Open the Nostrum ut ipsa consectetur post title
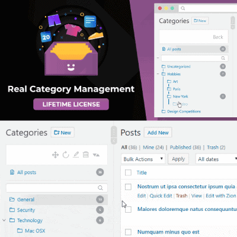The image size is (237, 237). click(x=187, y=187)
